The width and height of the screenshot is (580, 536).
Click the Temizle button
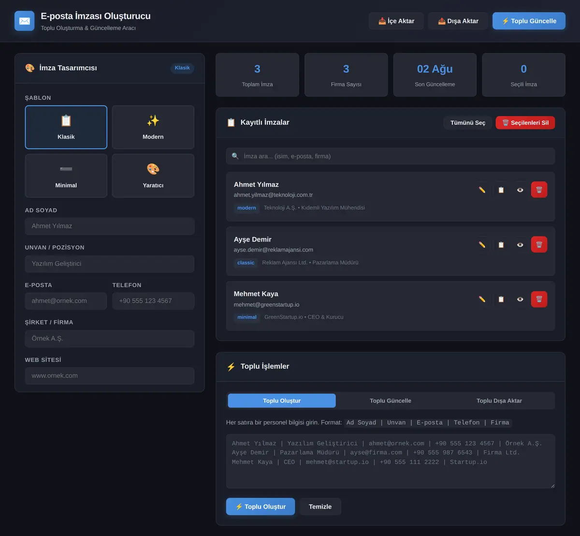click(320, 506)
